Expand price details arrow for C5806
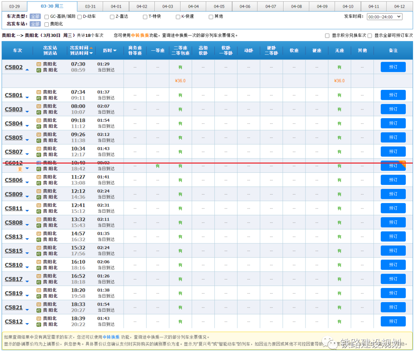This screenshot has width=415, height=362. point(27,182)
